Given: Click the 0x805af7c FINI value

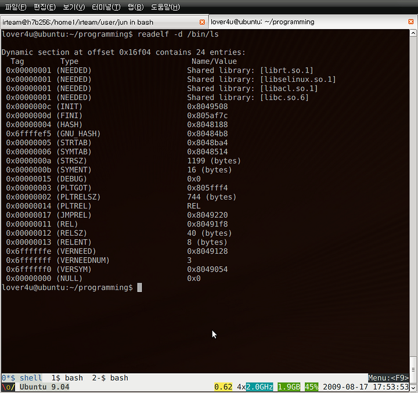Looking at the screenshot, I should click(207, 116).
